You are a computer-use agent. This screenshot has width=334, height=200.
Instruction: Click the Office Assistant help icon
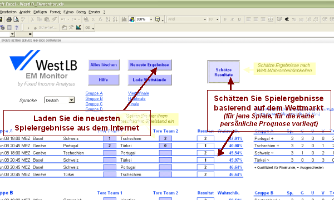pyautogui.click(x=158, y=19)
